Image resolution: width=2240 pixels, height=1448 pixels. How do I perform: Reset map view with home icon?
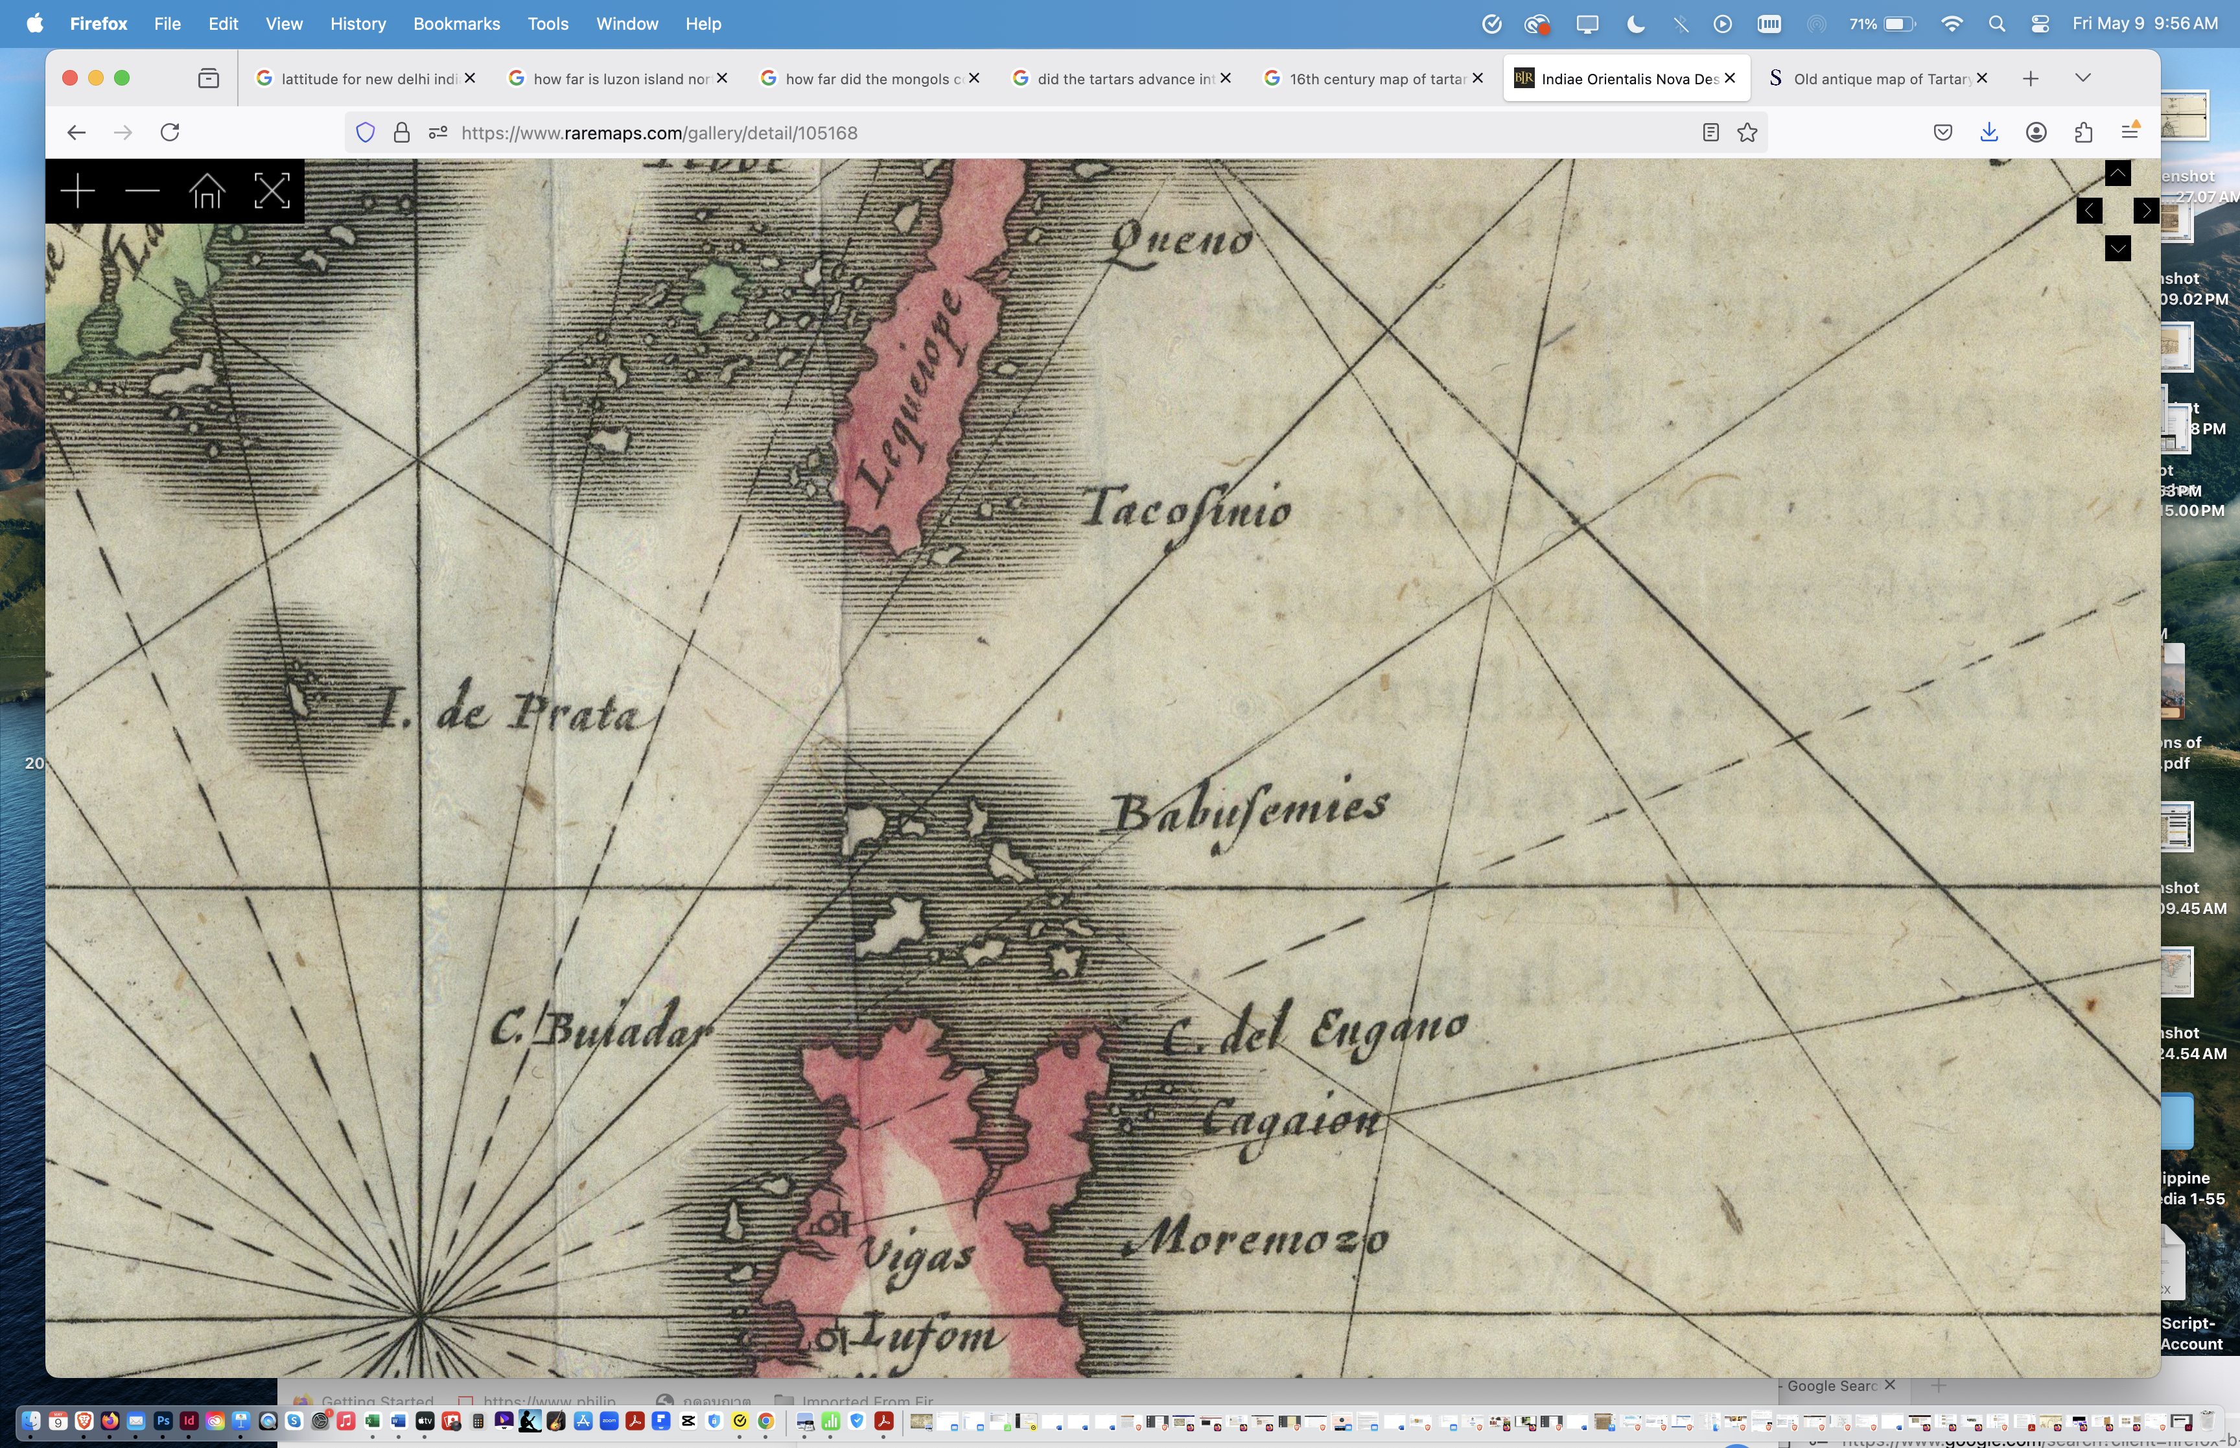click(x=207, y=192)
